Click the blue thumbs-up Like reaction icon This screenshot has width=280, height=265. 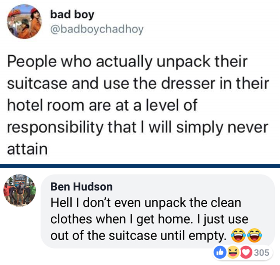(220, 252)
